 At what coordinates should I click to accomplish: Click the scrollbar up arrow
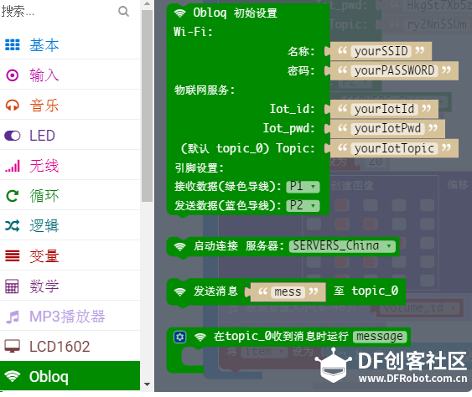147,4
